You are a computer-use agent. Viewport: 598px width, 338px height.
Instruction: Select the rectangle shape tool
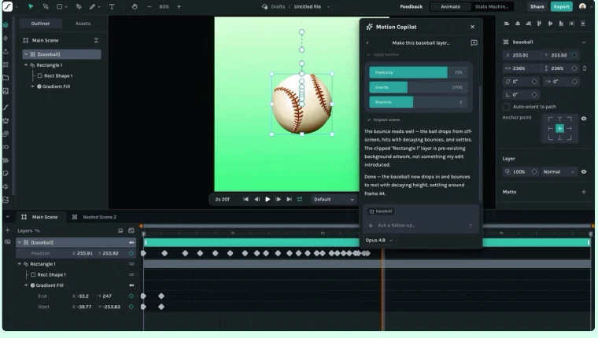pos(60,6)
